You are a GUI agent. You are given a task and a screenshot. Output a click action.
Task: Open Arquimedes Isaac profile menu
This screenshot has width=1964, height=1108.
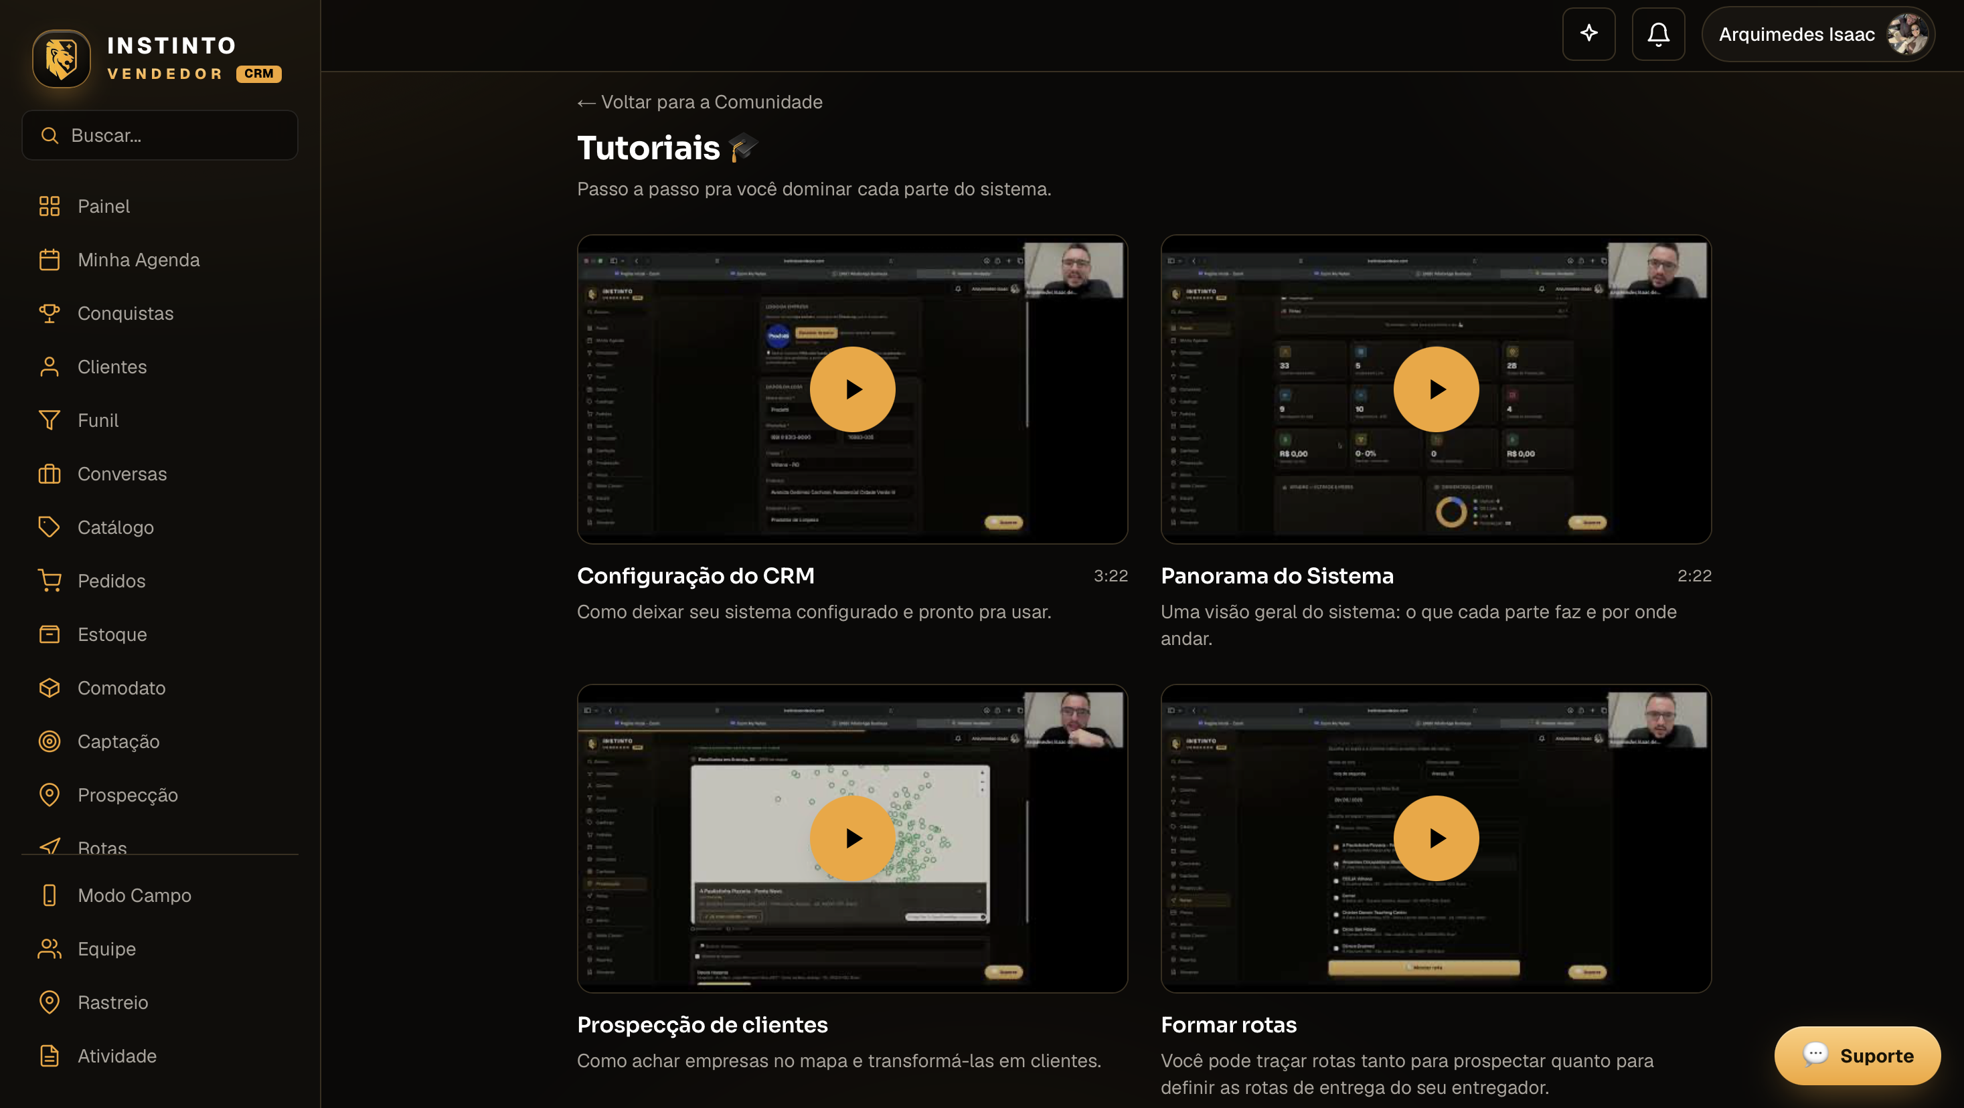tap(1818, 34)
